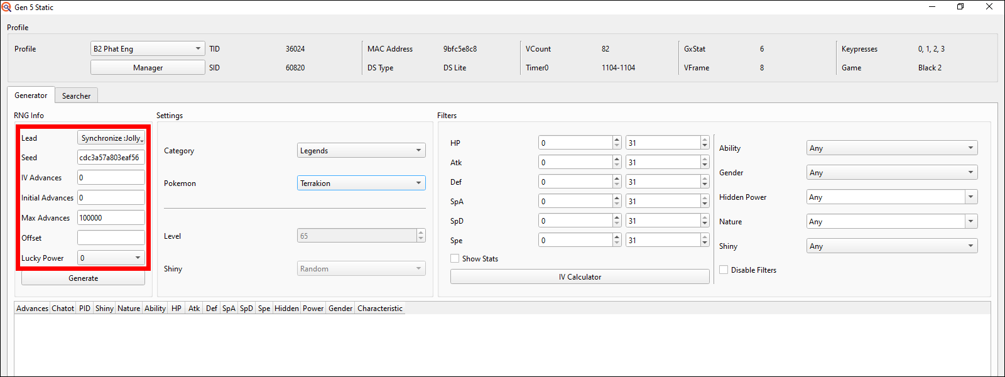
Task: Open the Category dropdown Legends
Action: [361, 150]
